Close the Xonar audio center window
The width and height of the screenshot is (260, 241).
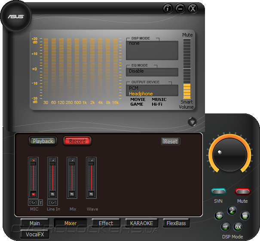(x=193, y=8)
